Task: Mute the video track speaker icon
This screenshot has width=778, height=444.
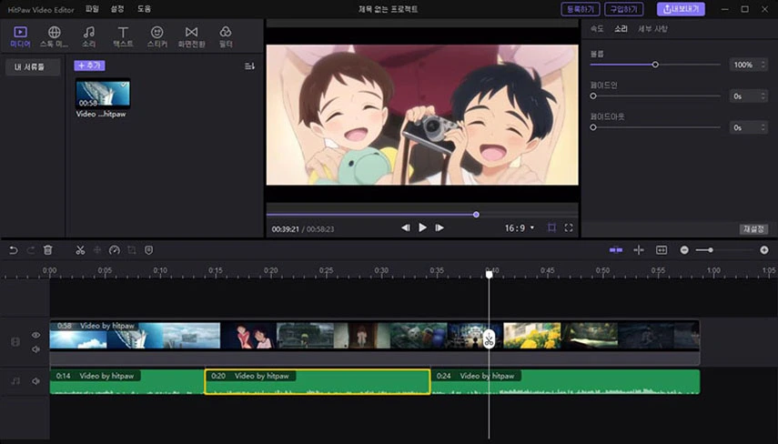Action: 35,349
